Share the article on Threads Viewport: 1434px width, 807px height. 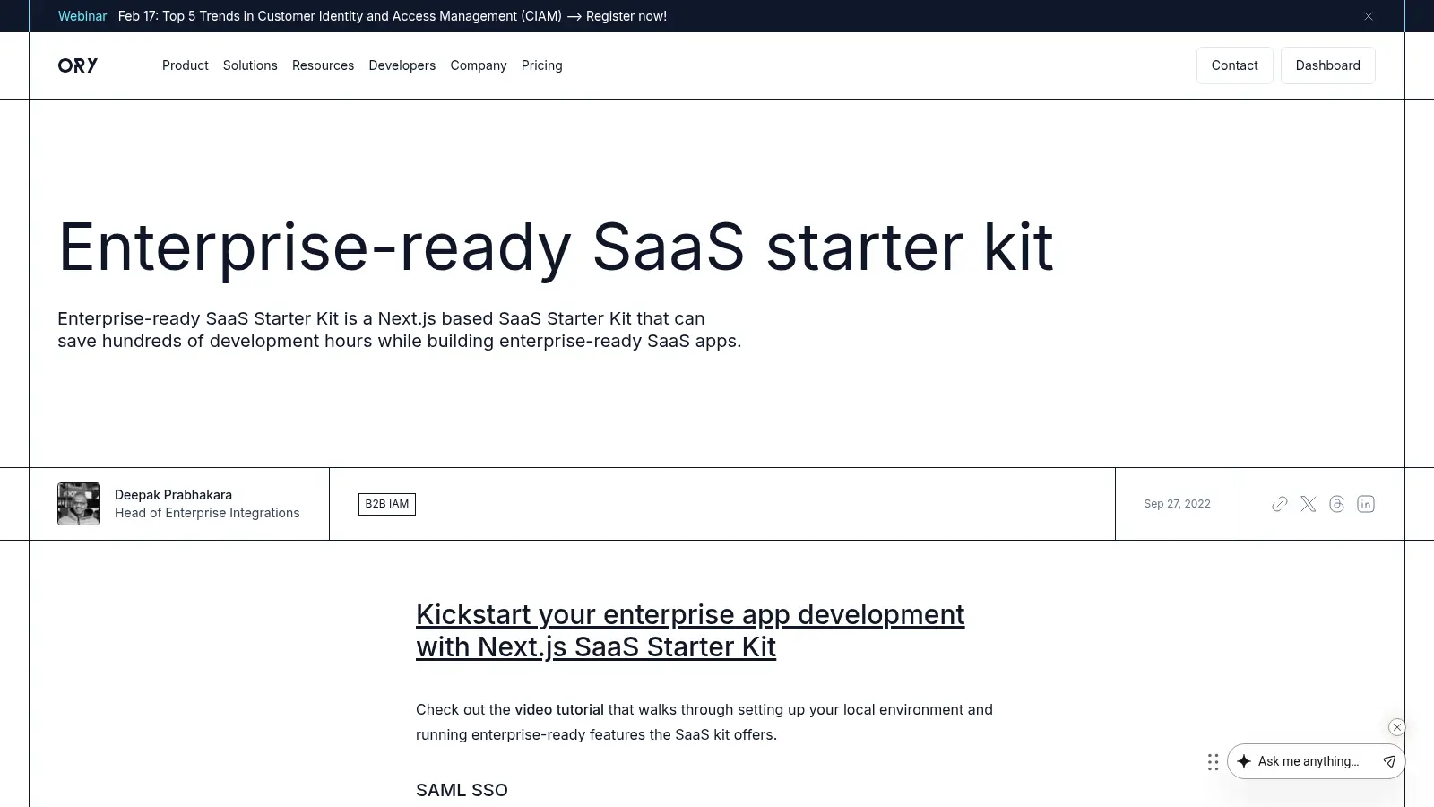tap(1337, 504)
